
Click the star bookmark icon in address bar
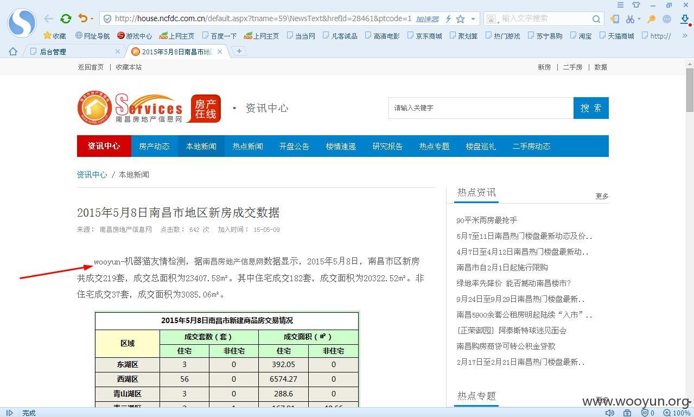pyautogui.click(x=461, y=19)
